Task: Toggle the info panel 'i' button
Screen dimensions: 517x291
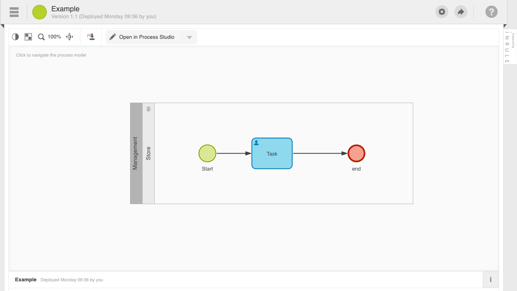Action: (x=490, y=280)
